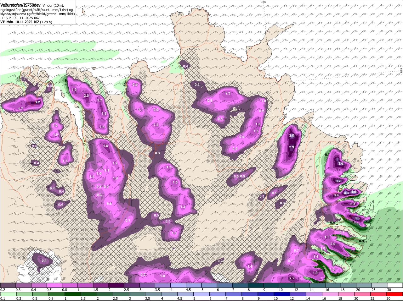This screenshot has width=403, height=301.
Task: Click the 4.3 snowfall value on the map
Action: click(x=346, y=193)
